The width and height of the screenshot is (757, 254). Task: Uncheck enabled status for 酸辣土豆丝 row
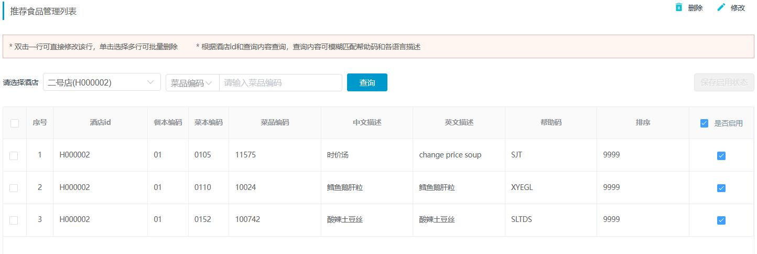point(721,220)
